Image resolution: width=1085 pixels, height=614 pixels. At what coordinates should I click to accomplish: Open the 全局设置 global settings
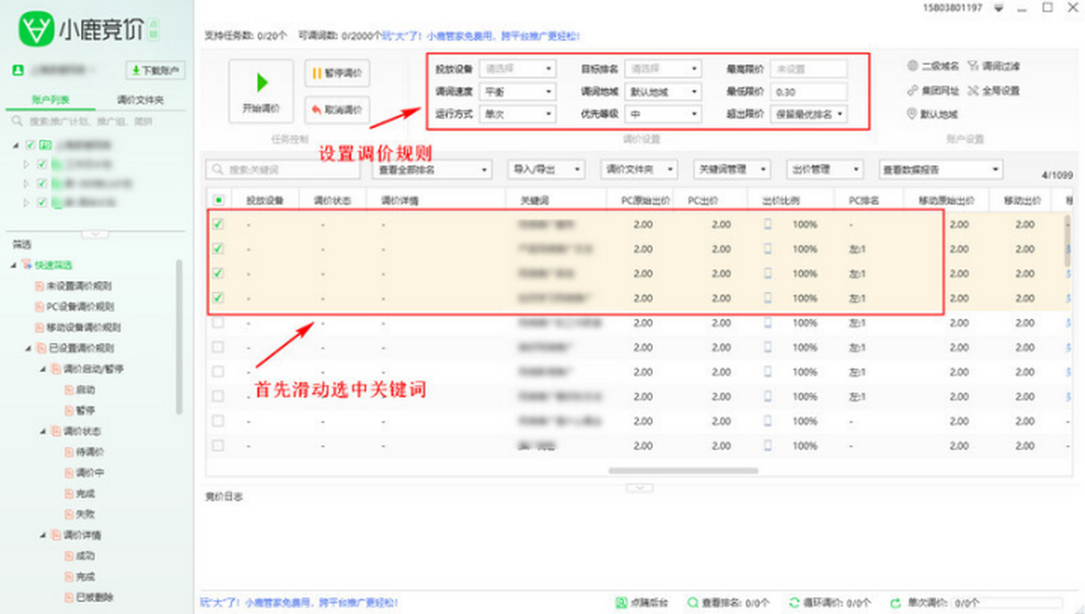993,90
